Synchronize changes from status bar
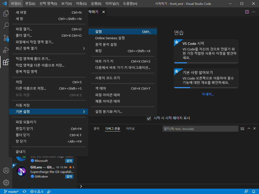The width and height of the screenshot is (259, 194). click(x=25, y=191)
